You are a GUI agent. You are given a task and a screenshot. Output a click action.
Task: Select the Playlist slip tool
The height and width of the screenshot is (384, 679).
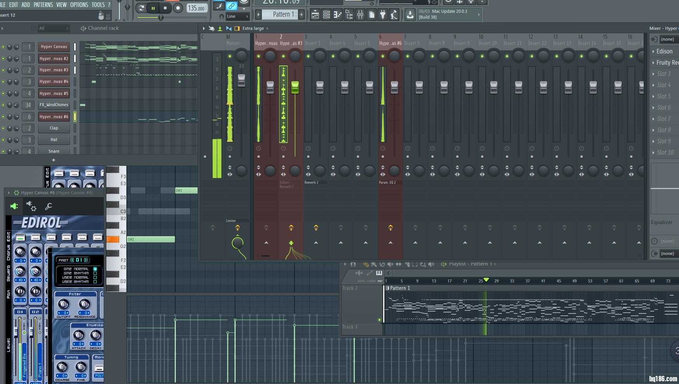tap(399, 264)
